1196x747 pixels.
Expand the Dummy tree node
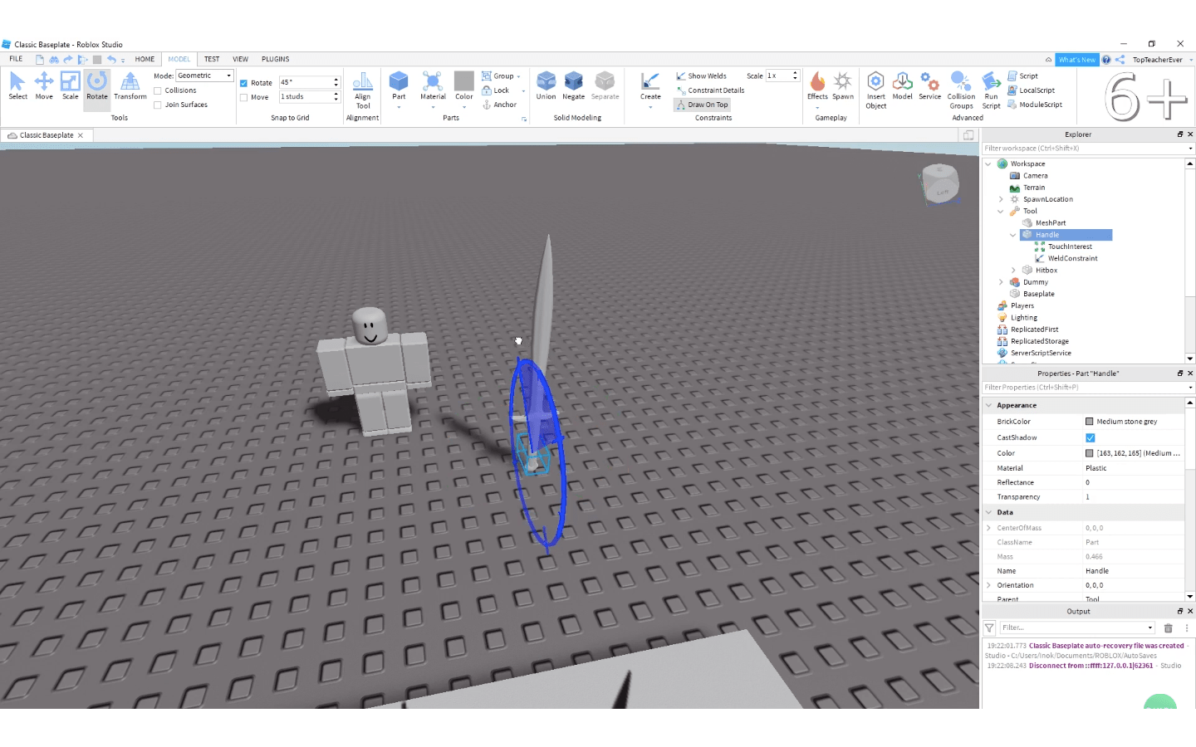pos(1000,282)
